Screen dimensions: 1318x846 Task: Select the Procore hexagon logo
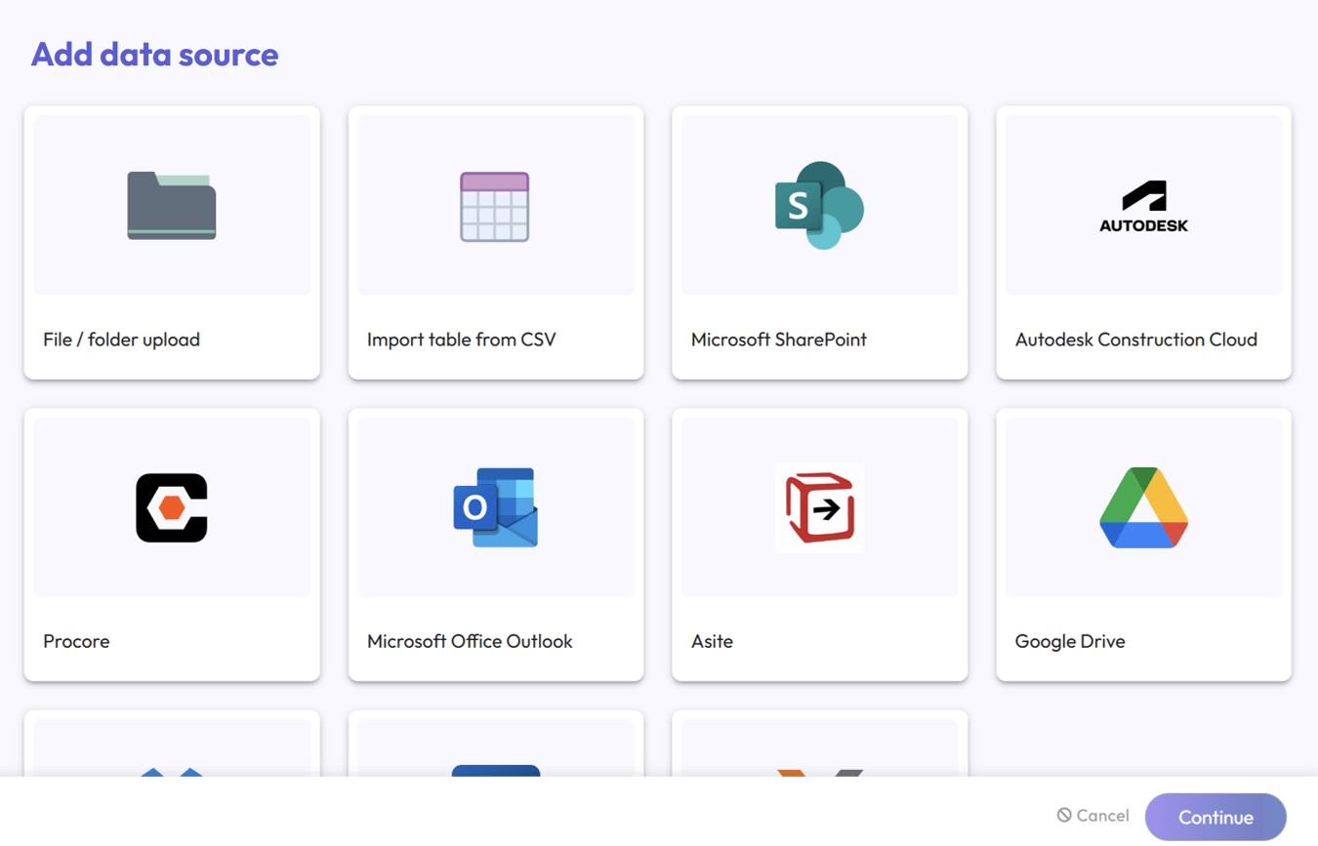(172, 505)
